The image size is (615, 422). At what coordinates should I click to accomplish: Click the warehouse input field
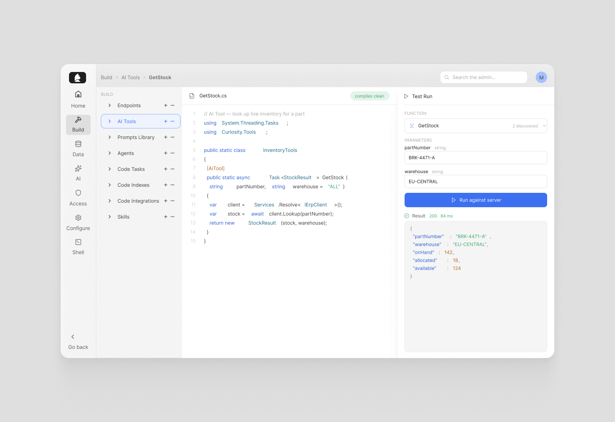tap(476, 181)
